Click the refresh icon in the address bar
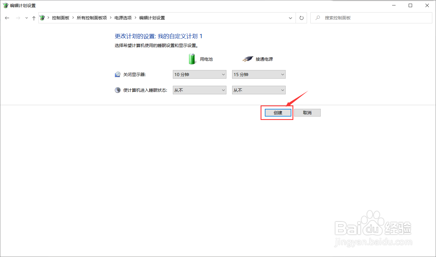This screenshot has width=436, height=257. (301, 18)
